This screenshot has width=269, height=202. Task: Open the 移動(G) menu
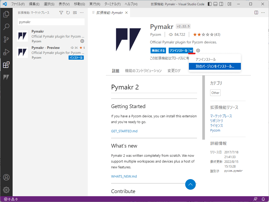[x=79, y=4]
